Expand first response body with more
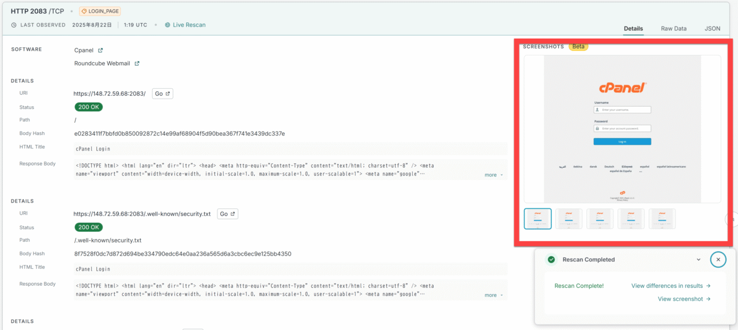 point(494,175)
